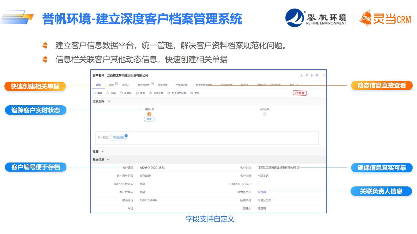Select the 潜在阶段 orange stage marker
This screenshot has height=234, width=417.
pyautogui.click(x=149, y=114)
